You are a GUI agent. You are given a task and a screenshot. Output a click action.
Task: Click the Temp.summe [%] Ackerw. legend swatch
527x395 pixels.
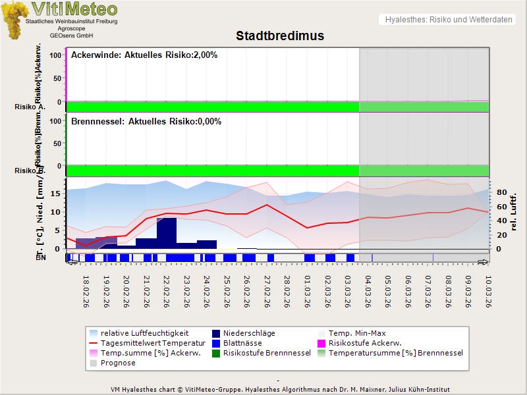click(x=94, y=353)
